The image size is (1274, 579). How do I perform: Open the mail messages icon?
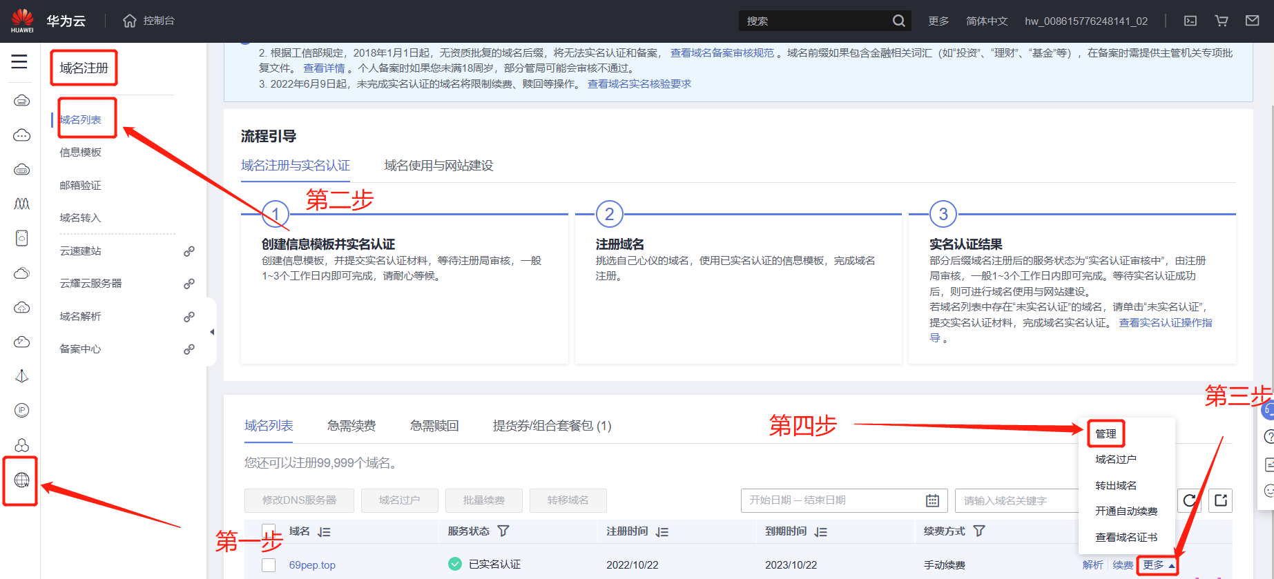coord(1252,21)
